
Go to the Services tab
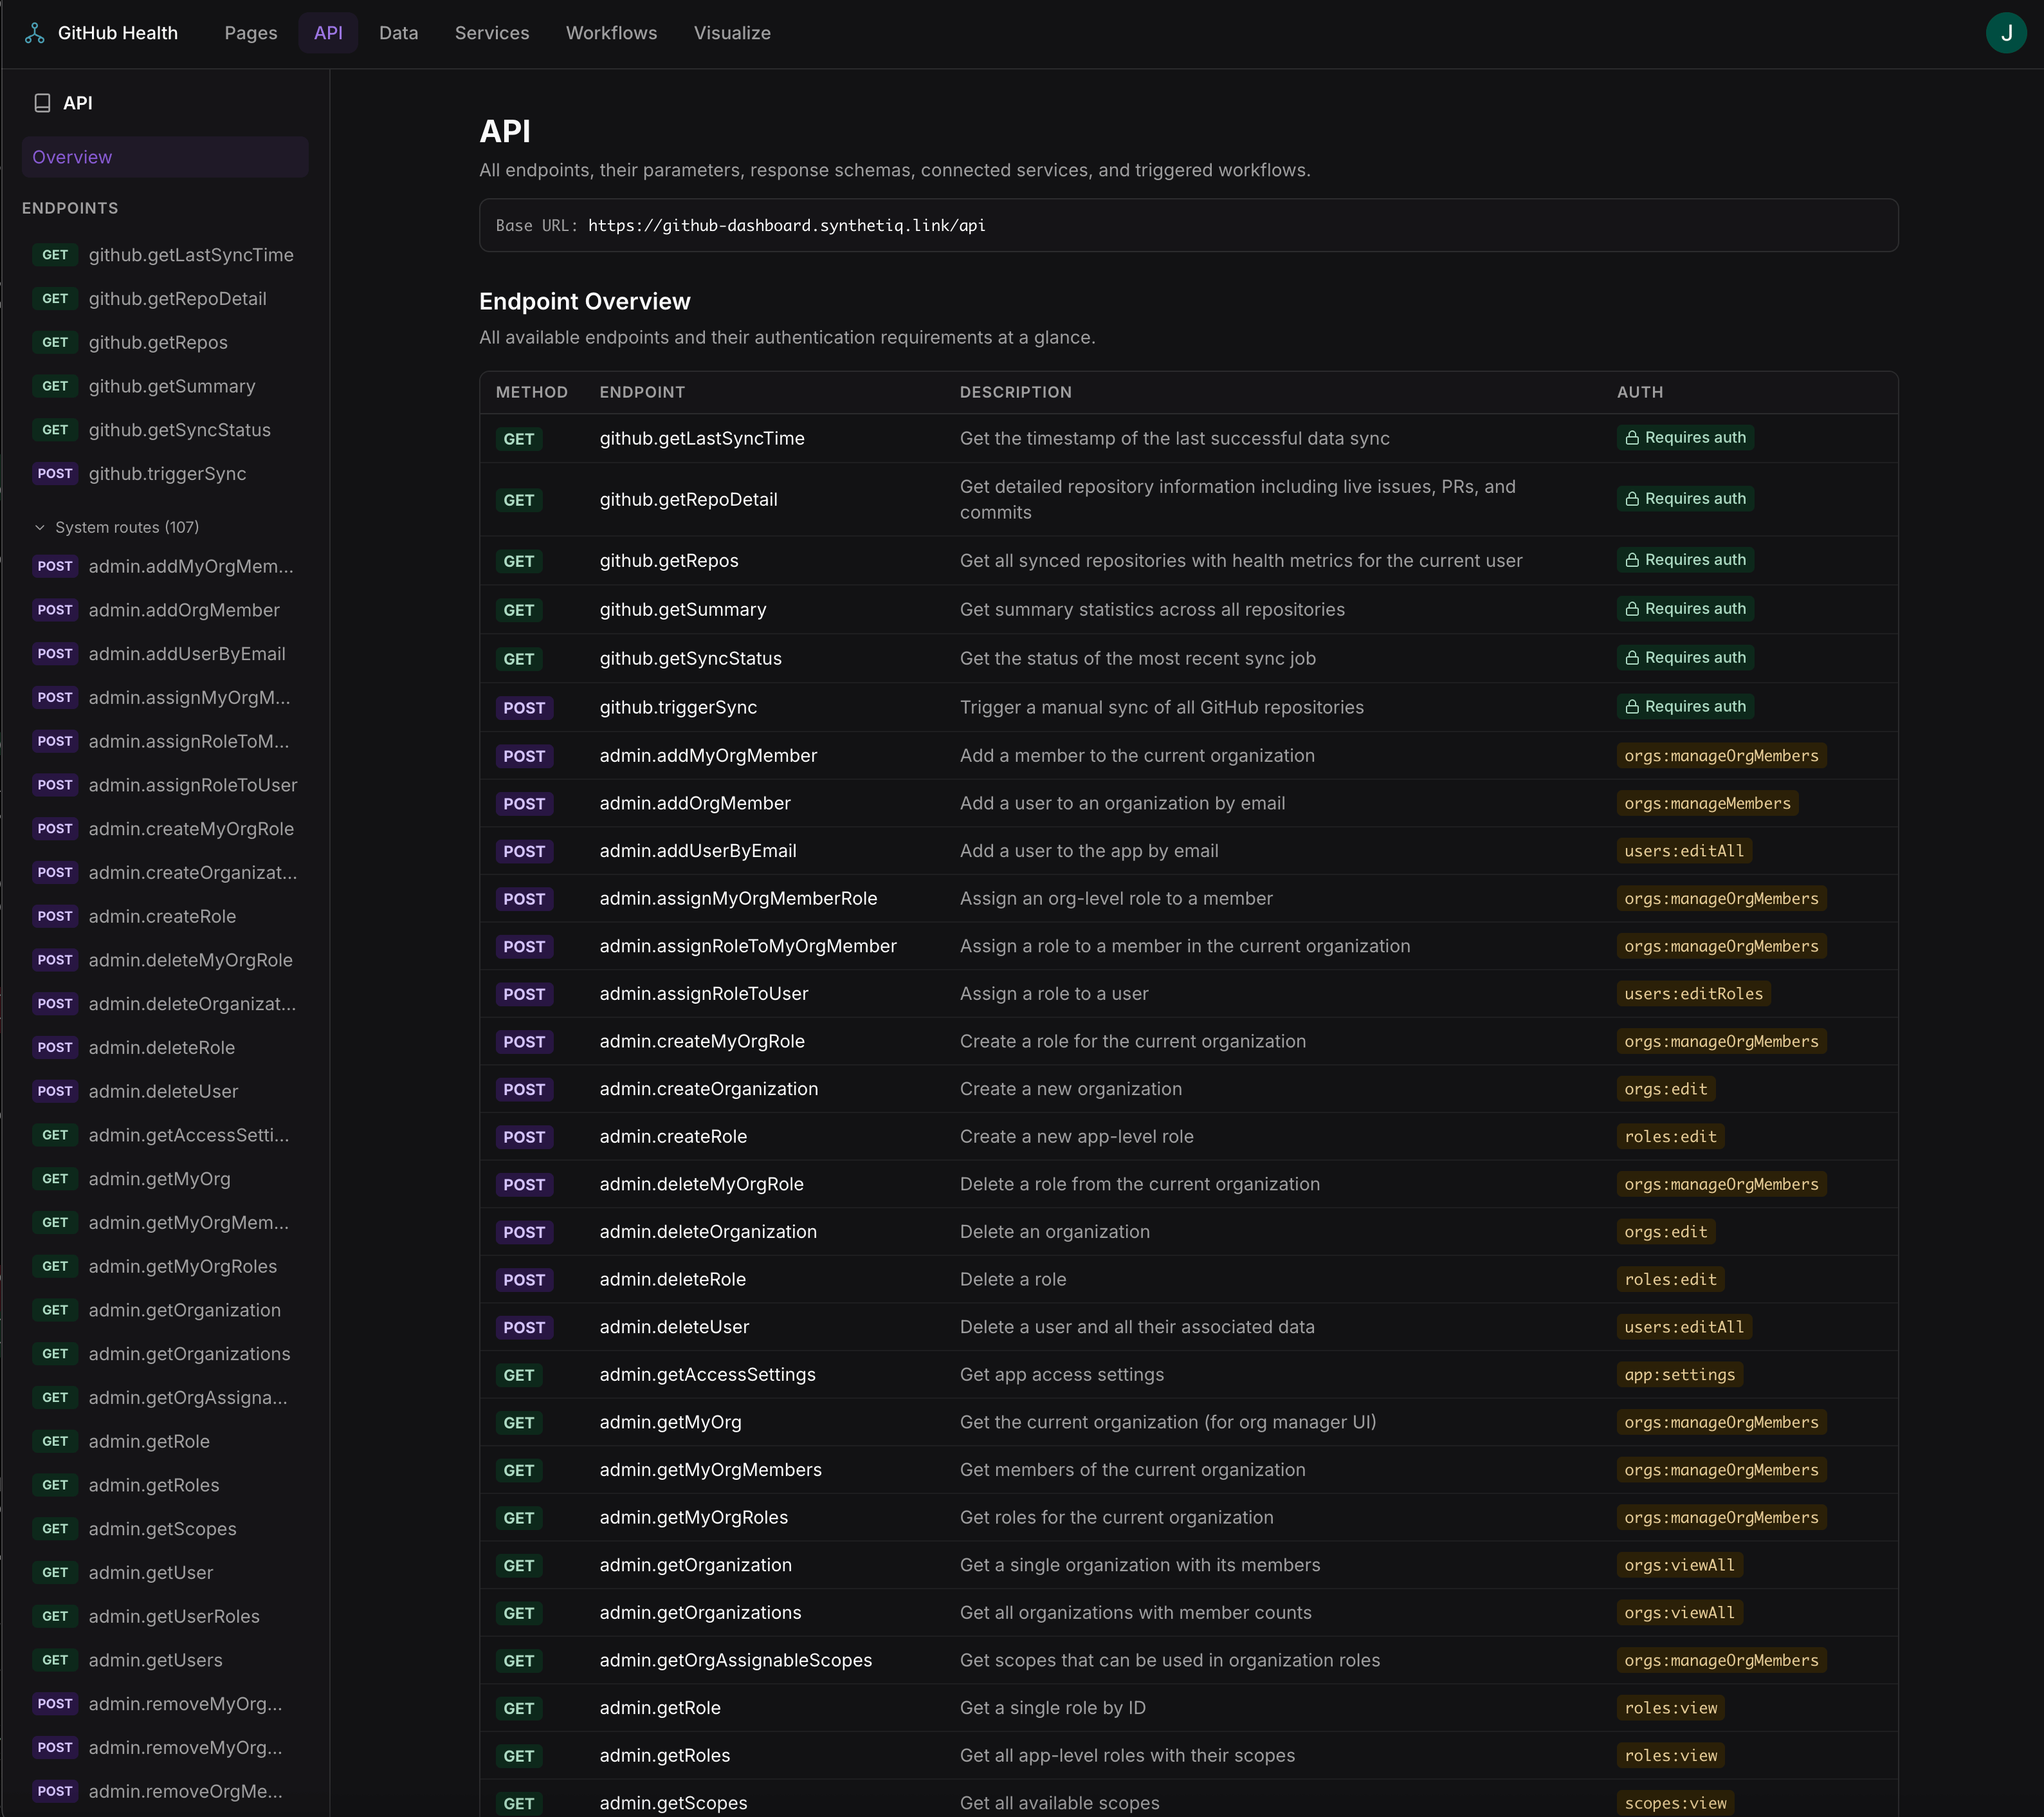coord(492,33)
